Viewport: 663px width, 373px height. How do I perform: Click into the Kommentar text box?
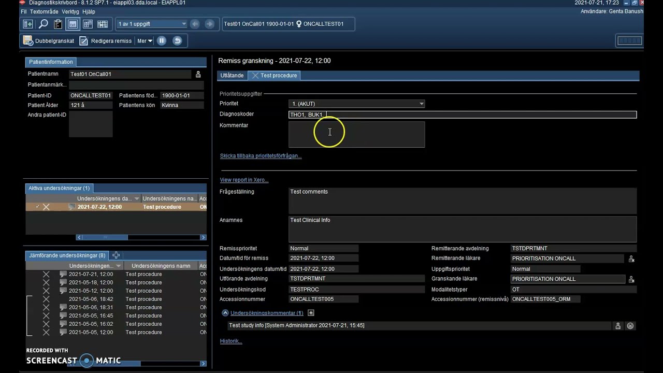coord(356,135)
